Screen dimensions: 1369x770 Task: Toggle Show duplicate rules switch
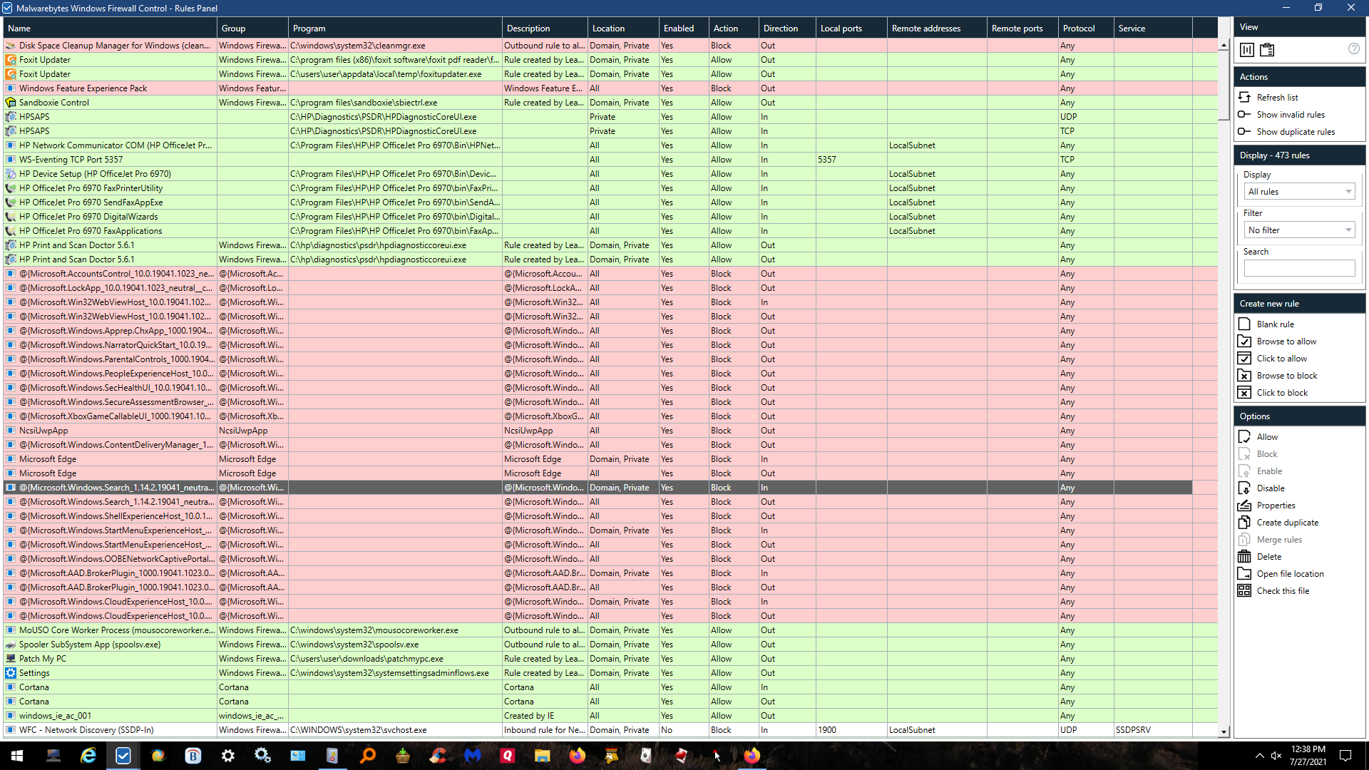coord(1244,132)
